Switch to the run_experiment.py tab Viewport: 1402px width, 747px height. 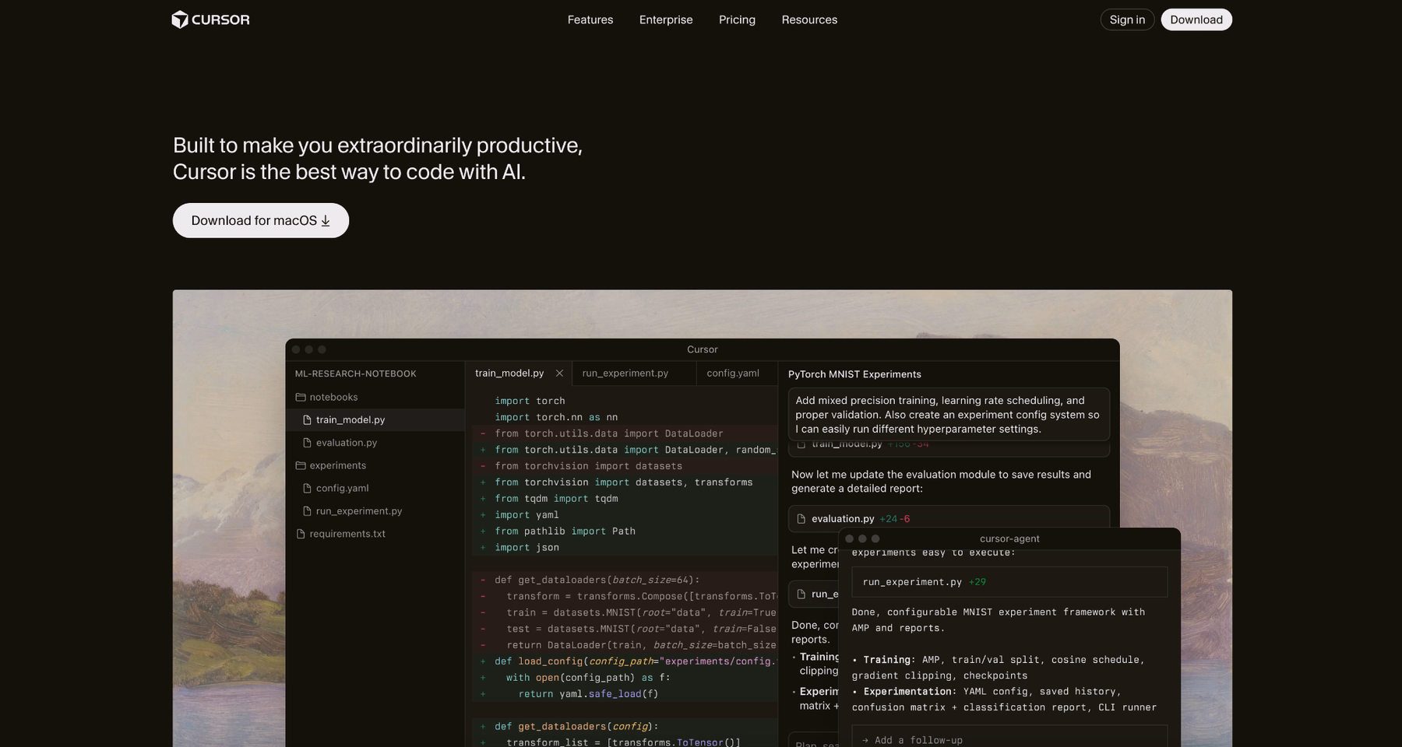(x=625, y=373)
